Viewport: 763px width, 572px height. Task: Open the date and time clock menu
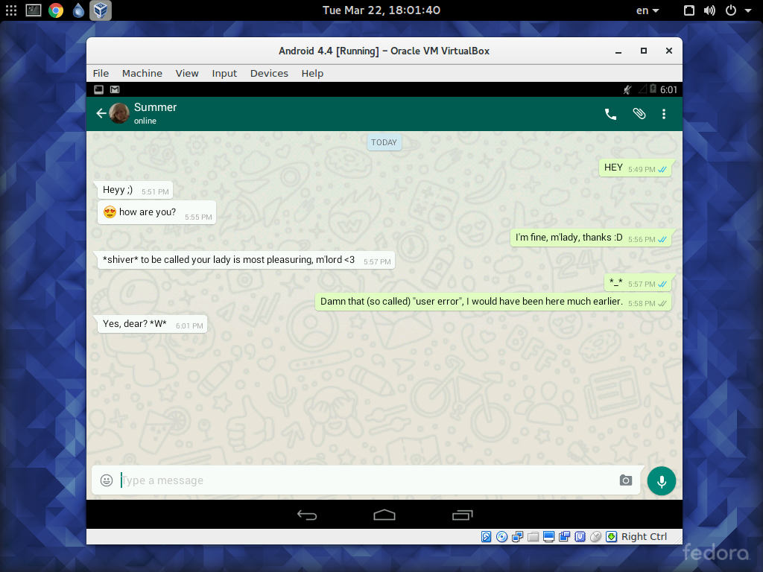point(381,10)
